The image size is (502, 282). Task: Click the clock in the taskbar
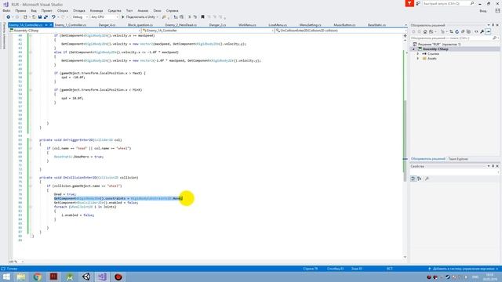[x=489, y=277]
